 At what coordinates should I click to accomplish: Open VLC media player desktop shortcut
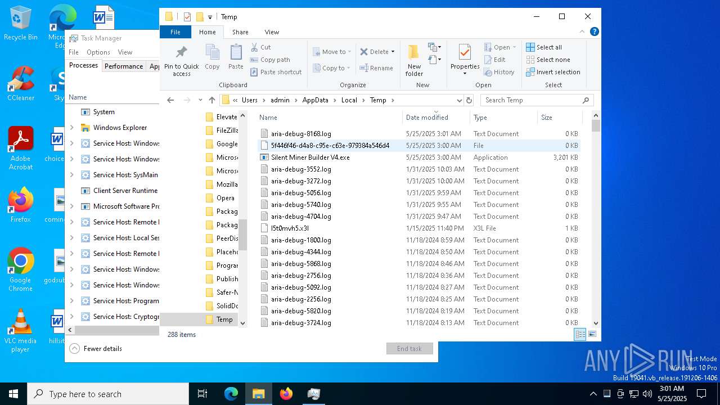20,331
